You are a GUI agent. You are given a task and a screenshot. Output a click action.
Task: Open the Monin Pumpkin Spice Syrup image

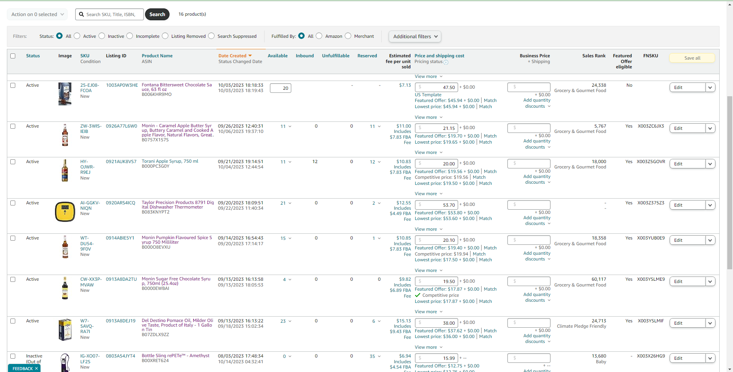tap(65, 247)
